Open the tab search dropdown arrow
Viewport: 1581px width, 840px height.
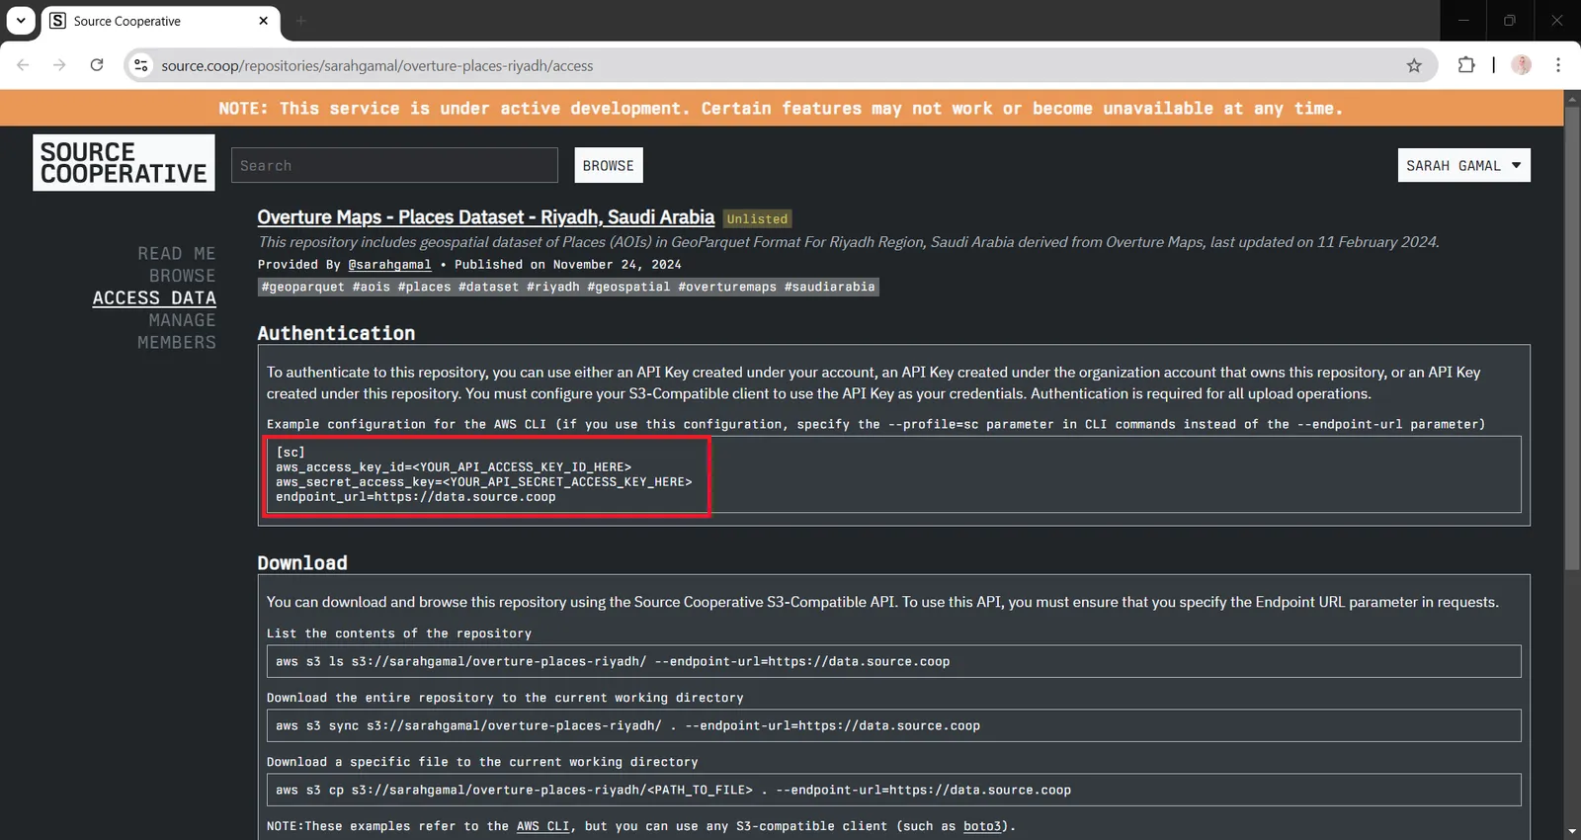[21, 20]
